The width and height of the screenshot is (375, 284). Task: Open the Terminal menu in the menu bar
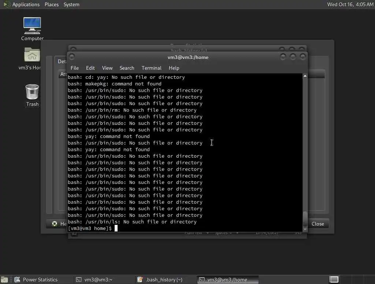pos(151,68)
